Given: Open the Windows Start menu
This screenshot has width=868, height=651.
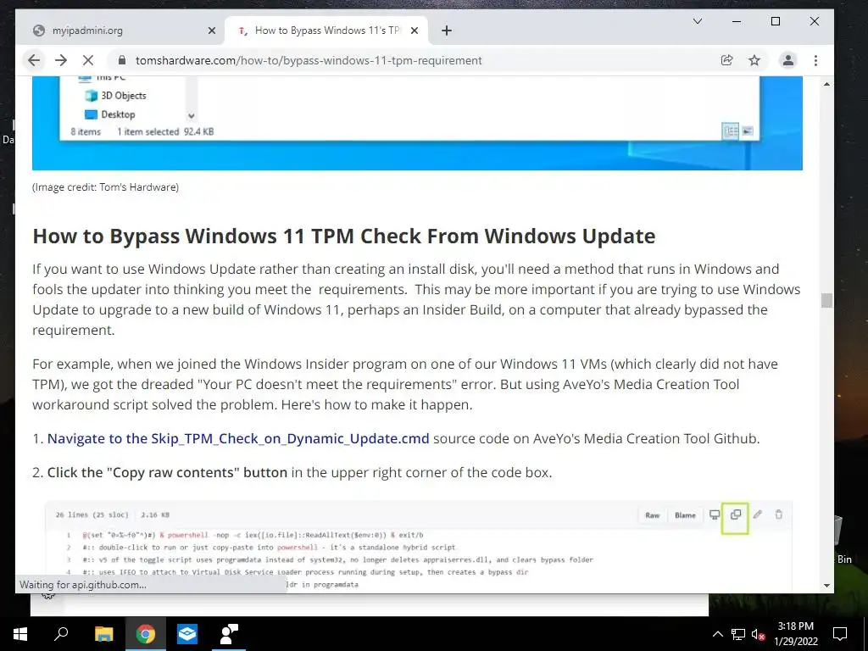Looking at the screenshot, I should tap(20, 634).
